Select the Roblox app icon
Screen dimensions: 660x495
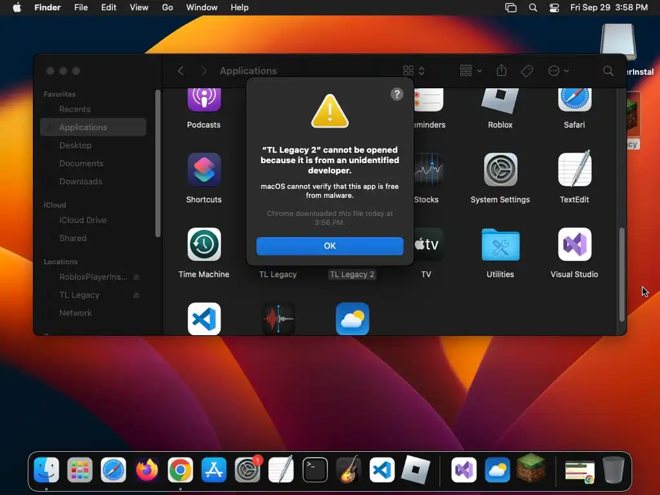click(500, 100)
